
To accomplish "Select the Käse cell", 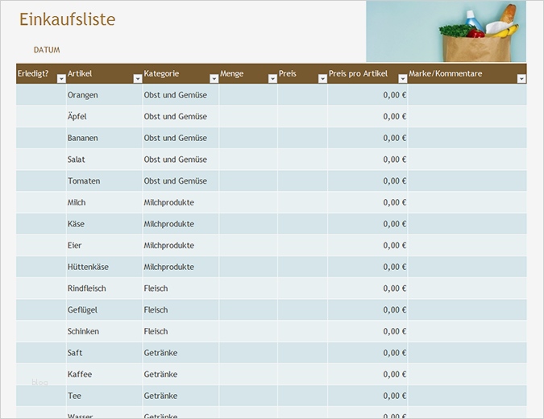I will click(104, 224).
